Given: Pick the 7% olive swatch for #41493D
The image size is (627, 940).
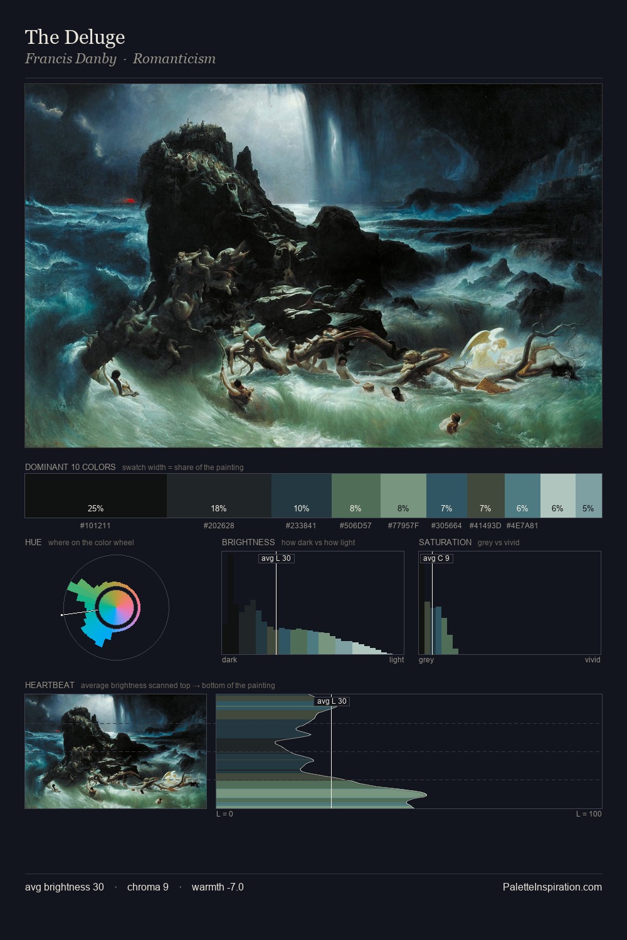Looking at the screenshot, I should pyautogui.click(x=485, y=496).
